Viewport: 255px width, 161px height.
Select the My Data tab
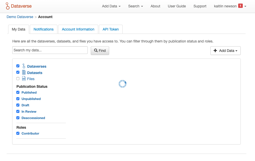[x=19, y=29]
